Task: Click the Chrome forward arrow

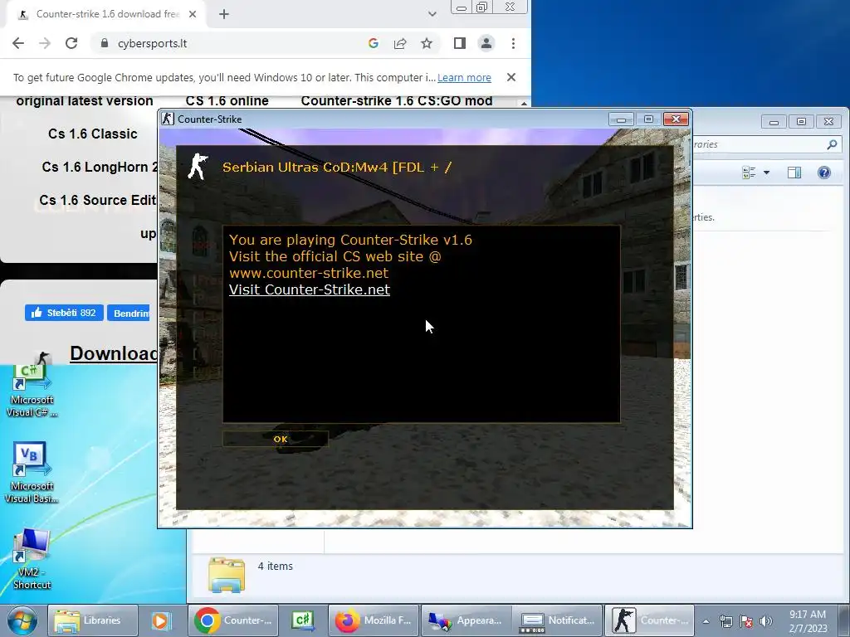Action: coord(45,43)
